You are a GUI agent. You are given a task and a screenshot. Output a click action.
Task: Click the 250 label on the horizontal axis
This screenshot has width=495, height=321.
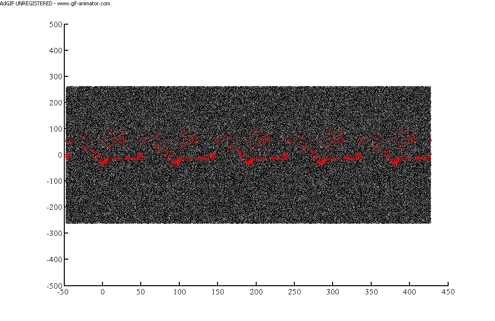[x=294, y=292]
